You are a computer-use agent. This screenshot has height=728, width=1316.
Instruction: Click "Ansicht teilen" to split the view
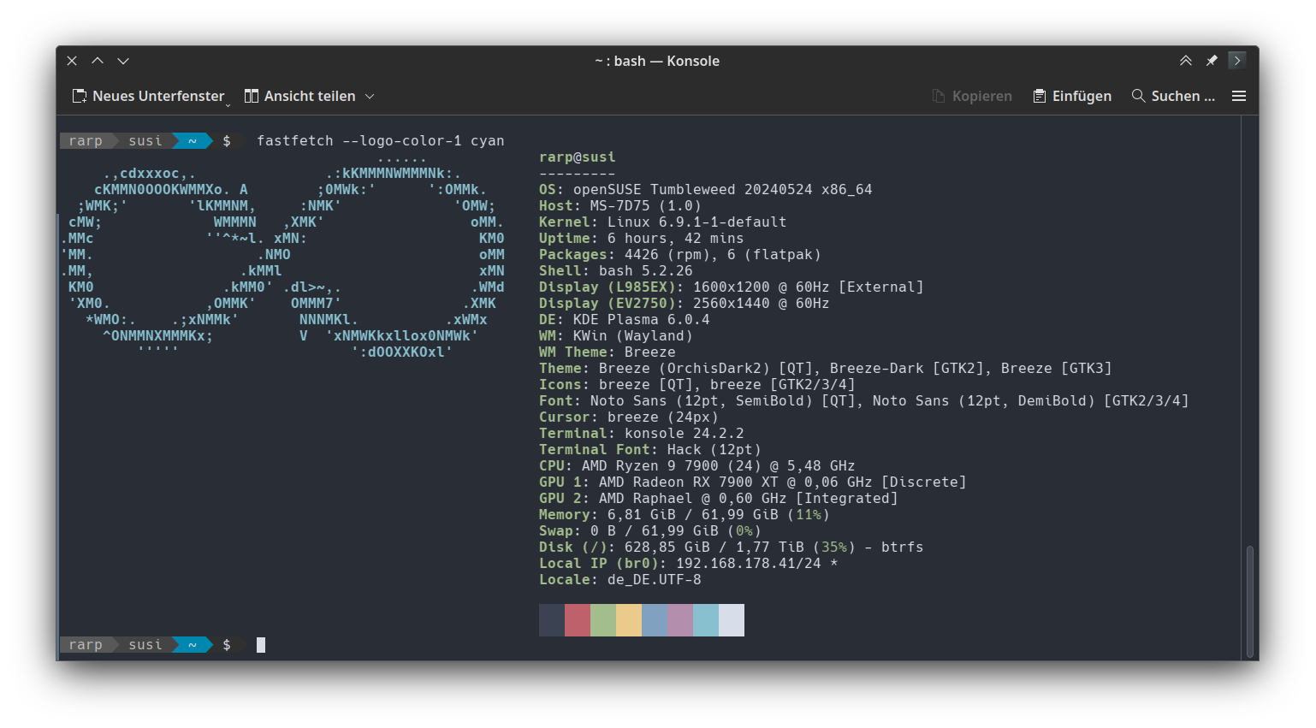310,96
